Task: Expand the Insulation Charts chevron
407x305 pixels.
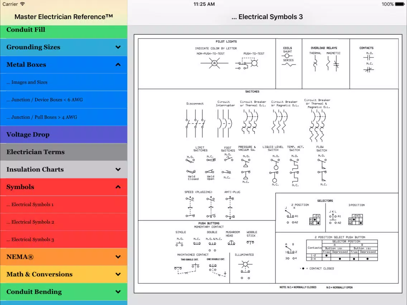Action: coord(118,169)
